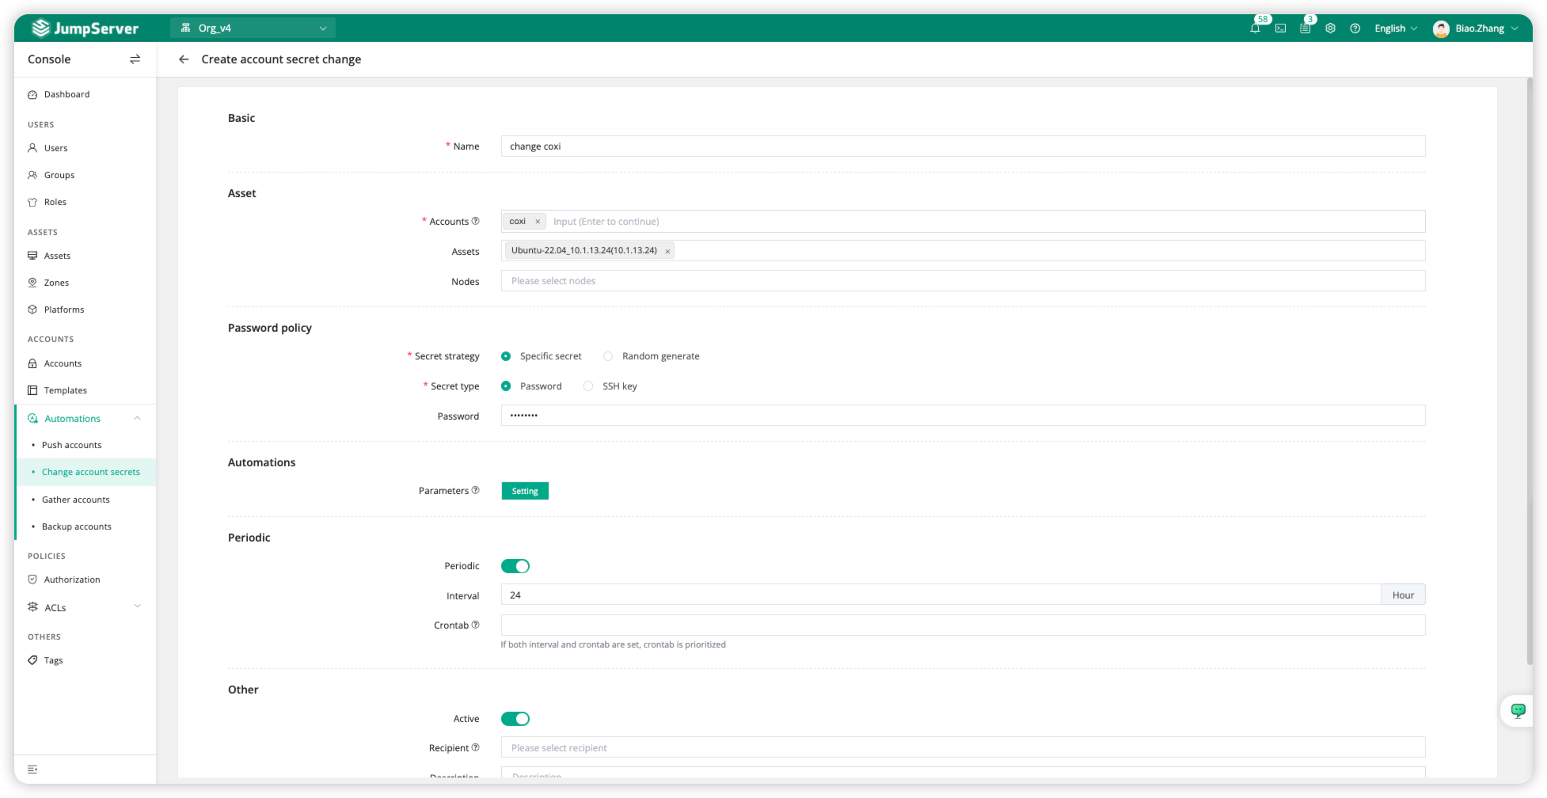Open notifications bell icon
The height and width of the screenshot is (798, 1547).
tap(1255, 28)
